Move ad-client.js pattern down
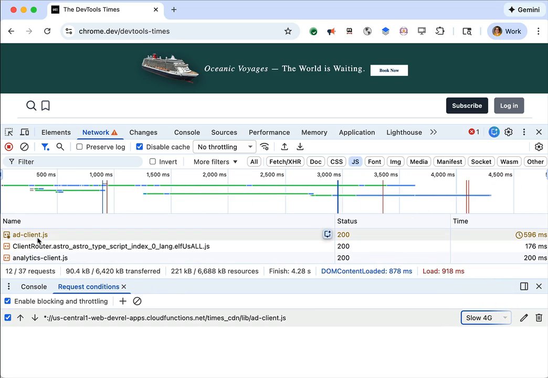Image resolution: width=548 pixels, height=378 pixels. pos(35,318)
